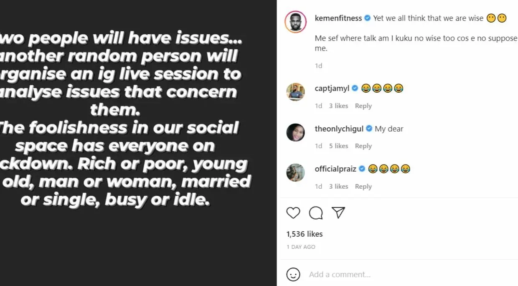Screen dimensions: 518x286
Task: Open theonlychigul's avatar
Action: (x=295, y=132)
